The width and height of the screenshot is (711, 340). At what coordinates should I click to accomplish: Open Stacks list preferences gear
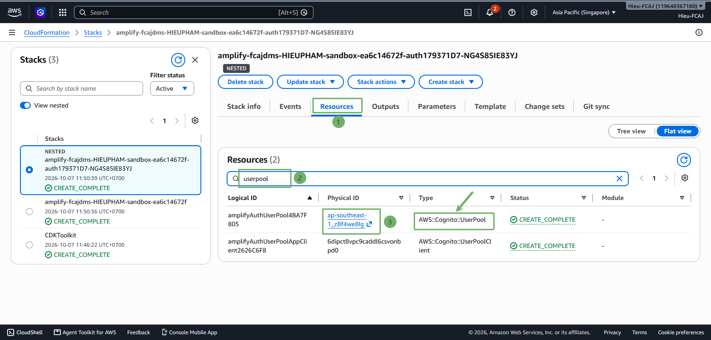(x=195, y=120)
